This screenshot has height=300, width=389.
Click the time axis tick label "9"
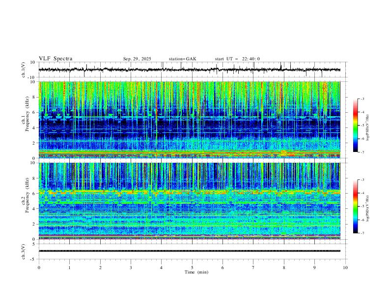314,268
